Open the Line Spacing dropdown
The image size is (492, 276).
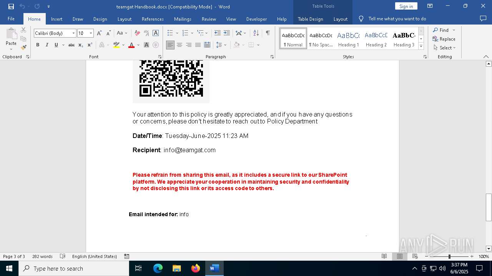221,45
